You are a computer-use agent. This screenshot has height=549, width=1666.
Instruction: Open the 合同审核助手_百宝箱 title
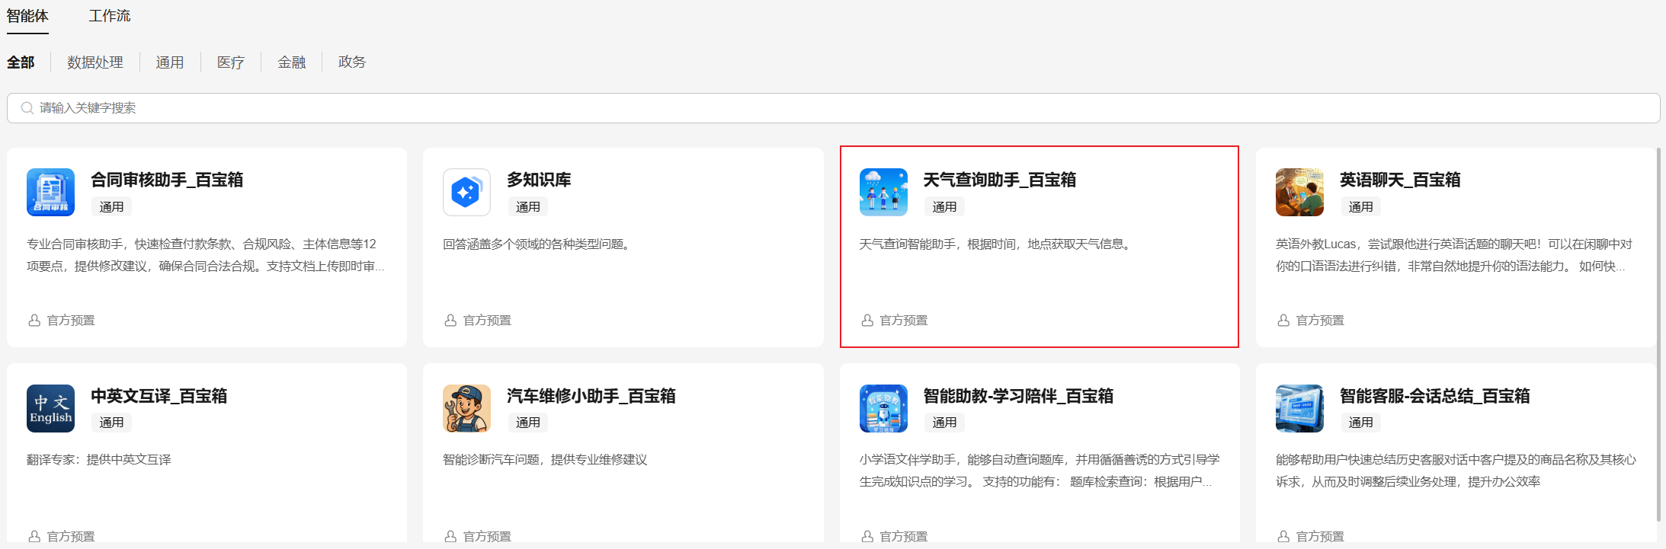click(x=167, y=180)
